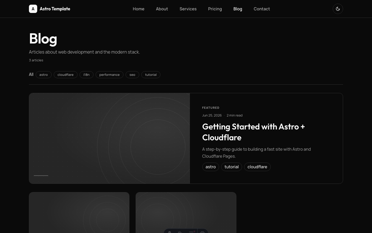372x233 pixels.
Task: Go to the About page
Action: point(162,9)
